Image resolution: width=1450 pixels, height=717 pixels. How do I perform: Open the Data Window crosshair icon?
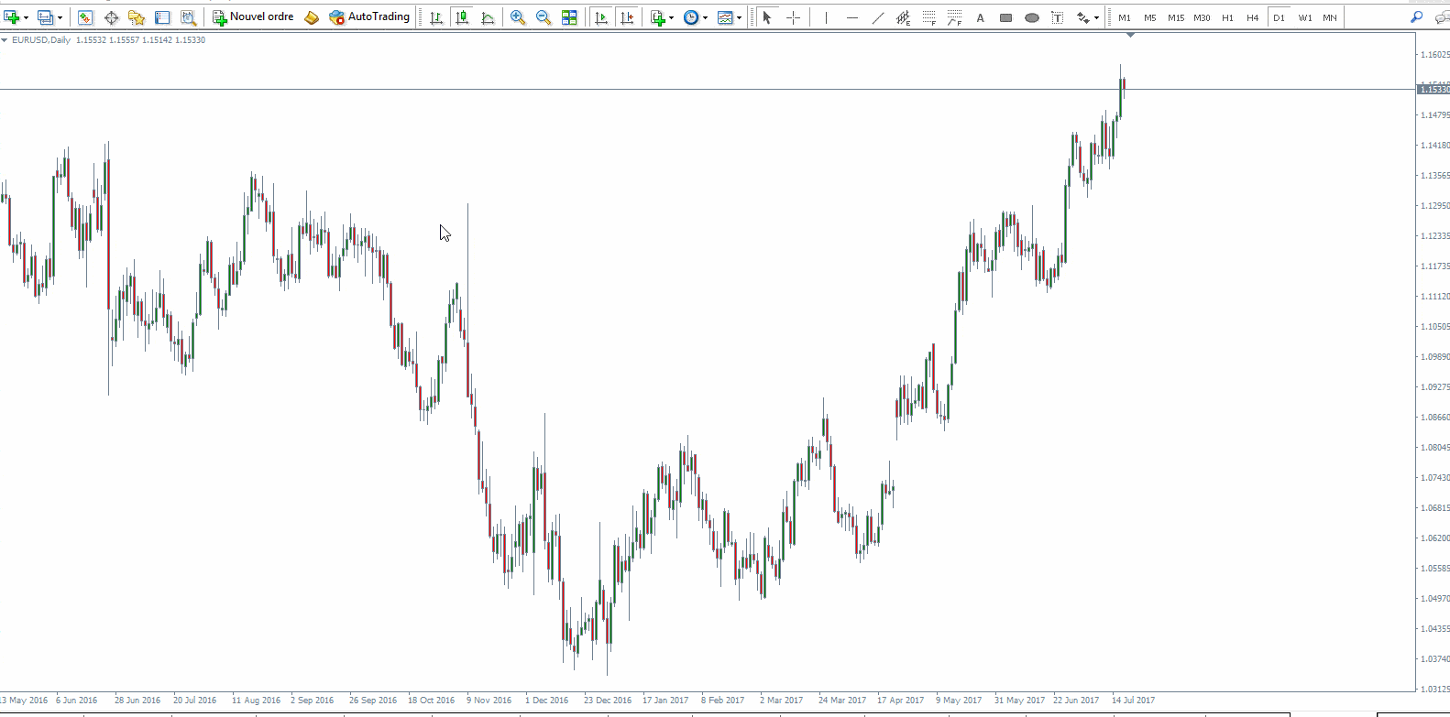pyautogui.click(x=111, y=17)
